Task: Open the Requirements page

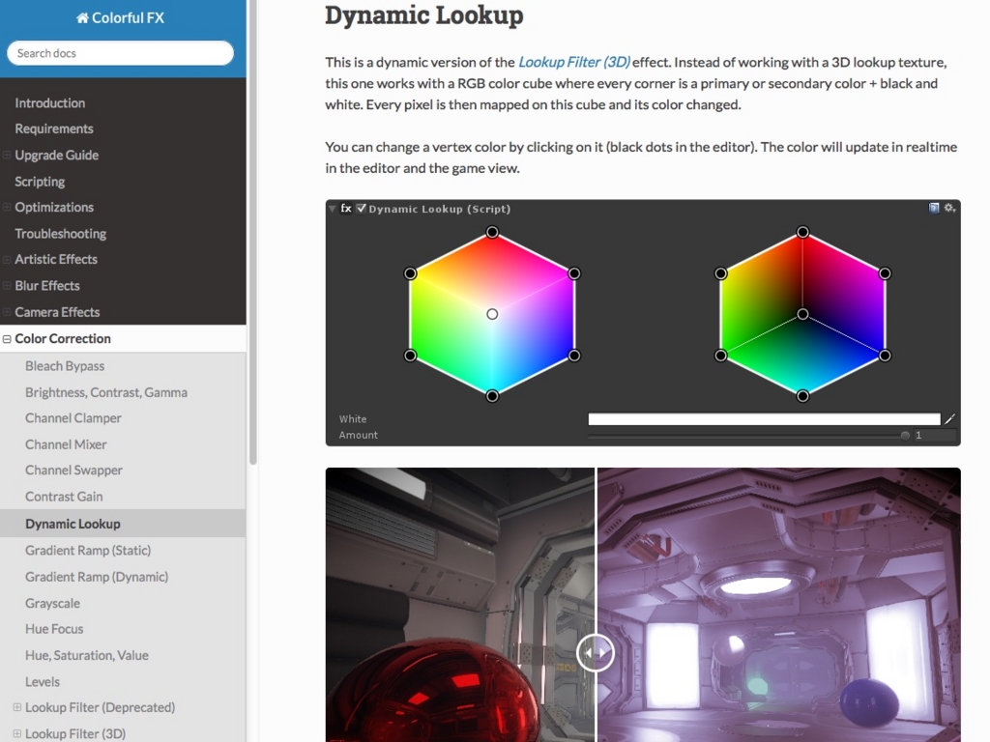Action: tap(54, 128)
